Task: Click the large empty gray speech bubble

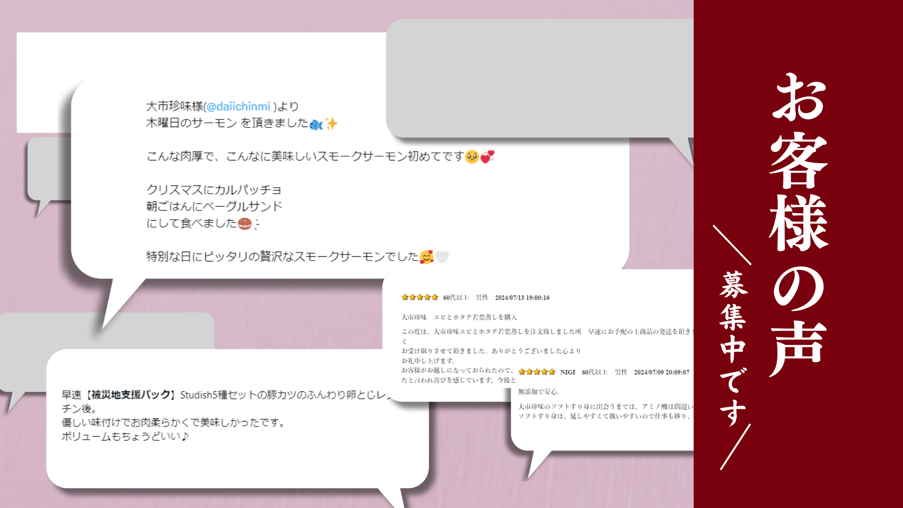Action: pyautogui.click(x=539, y=79)
